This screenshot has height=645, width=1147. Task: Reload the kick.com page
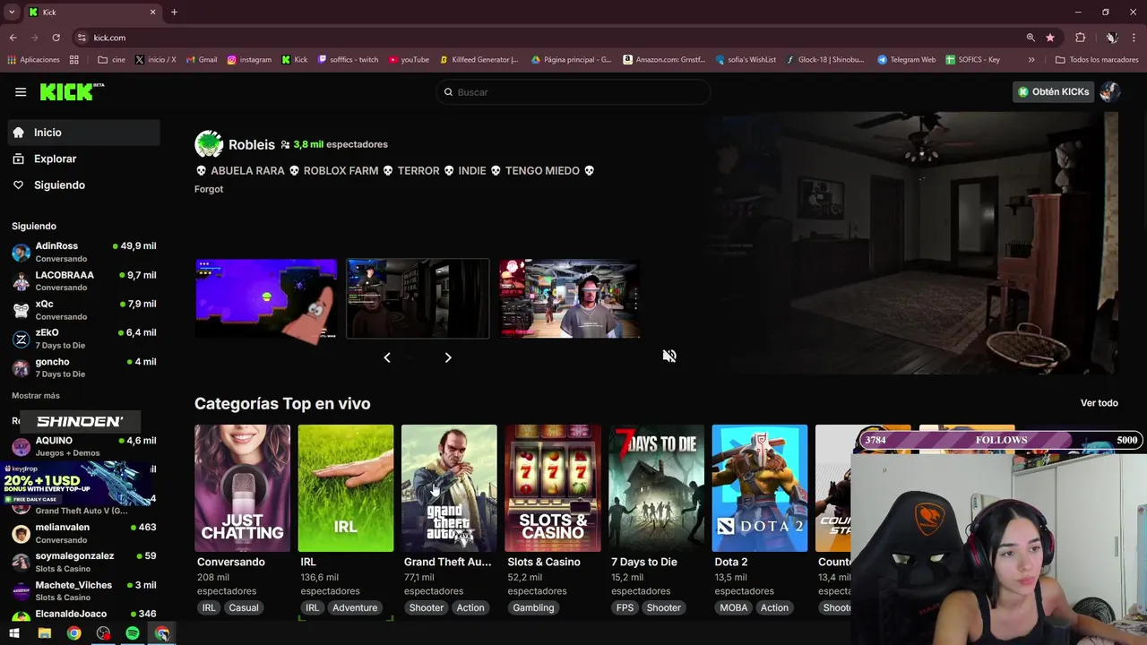point(56,38)
